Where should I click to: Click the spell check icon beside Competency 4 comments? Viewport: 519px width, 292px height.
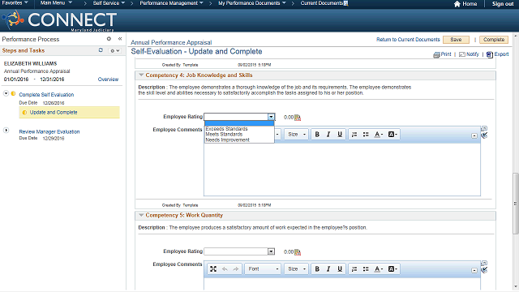[484, 135]
